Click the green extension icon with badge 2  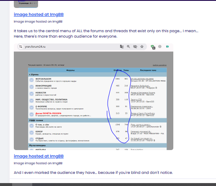[153, 47]
